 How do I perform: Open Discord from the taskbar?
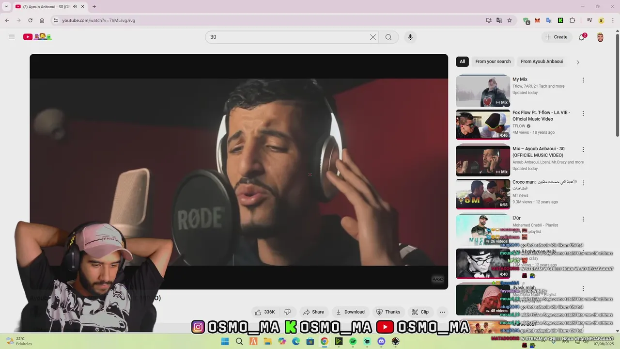tap(381, 341)
